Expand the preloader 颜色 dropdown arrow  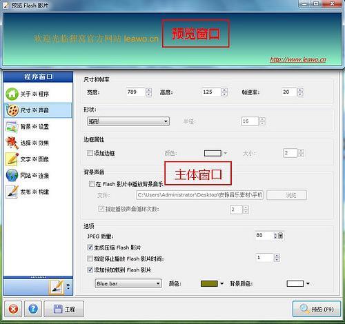(x=221, y=283)
